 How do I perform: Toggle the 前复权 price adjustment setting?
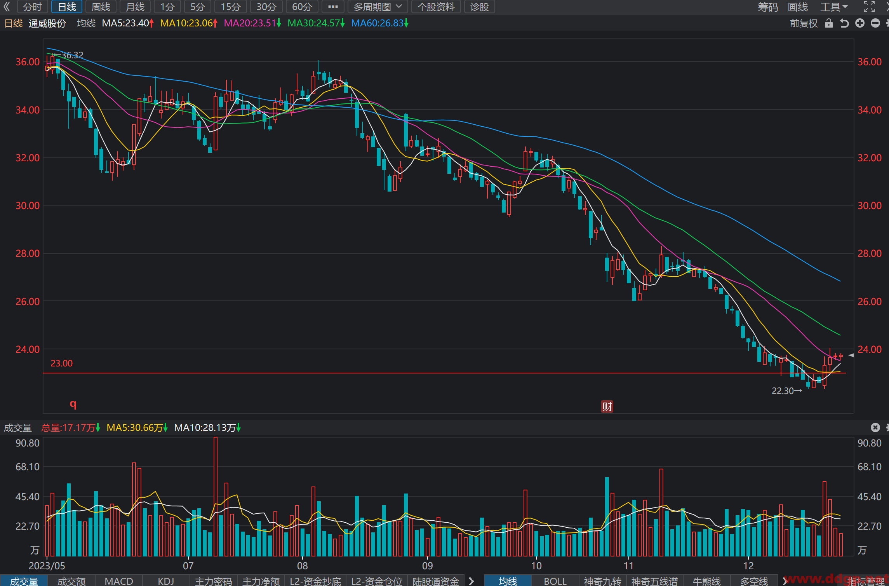(x=804, y=23)
